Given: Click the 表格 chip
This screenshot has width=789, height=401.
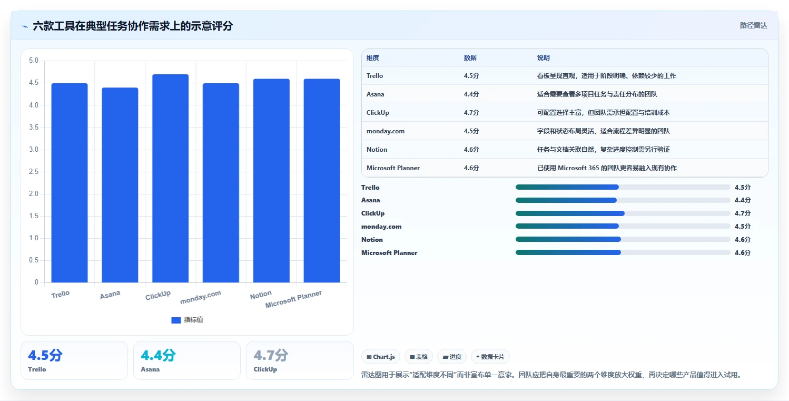Looking at the screenshot, I should coord(419,357).
